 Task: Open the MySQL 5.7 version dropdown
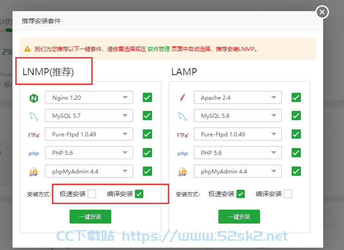pos(89,115)
